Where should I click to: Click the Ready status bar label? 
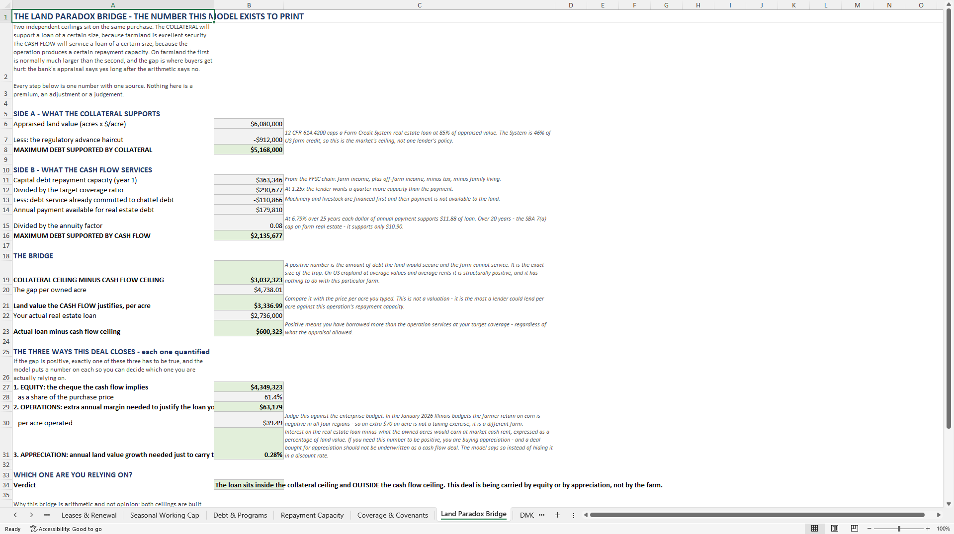(x=12, y=529)
